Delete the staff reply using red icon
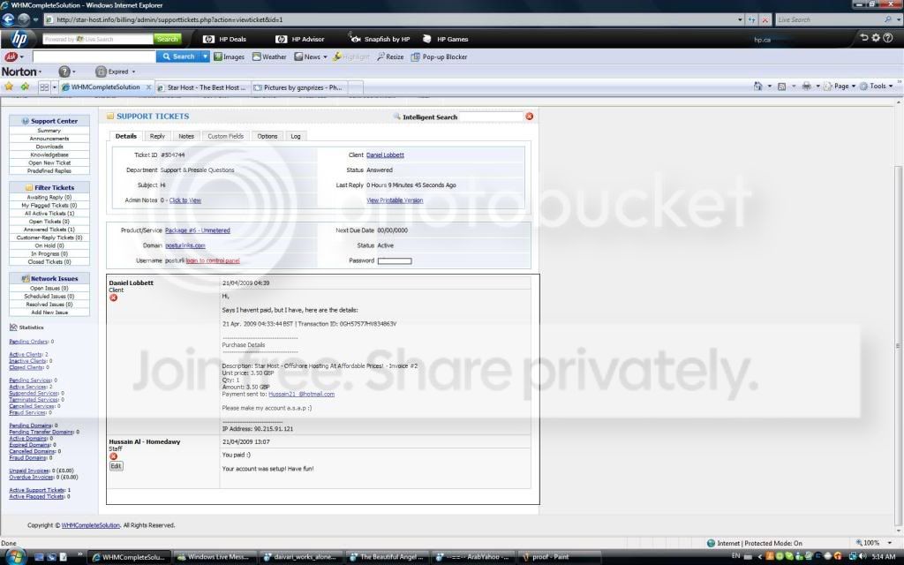This screenshot has width=904, height=565. 114,456
